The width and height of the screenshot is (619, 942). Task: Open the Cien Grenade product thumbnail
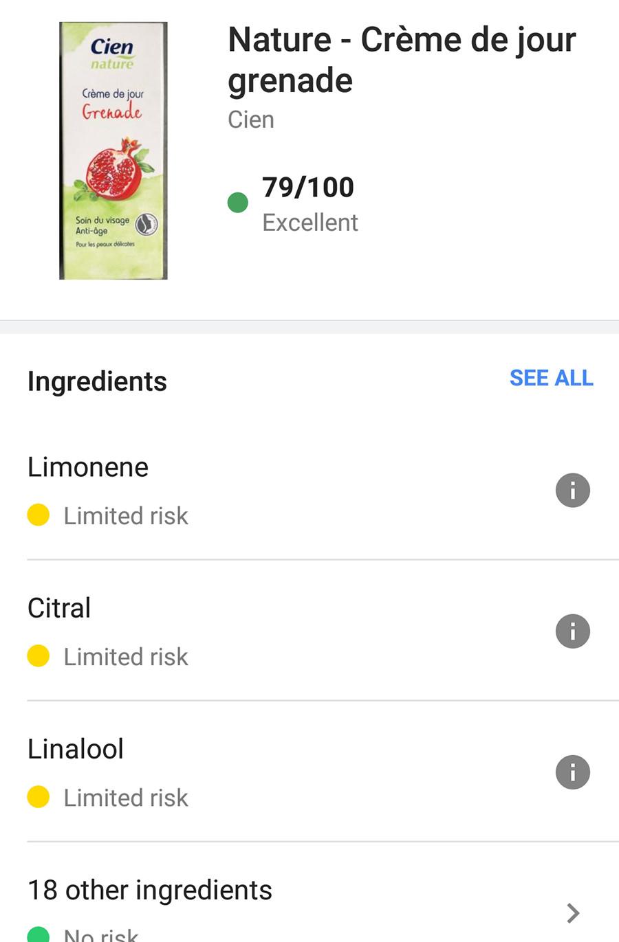(113, 150)
